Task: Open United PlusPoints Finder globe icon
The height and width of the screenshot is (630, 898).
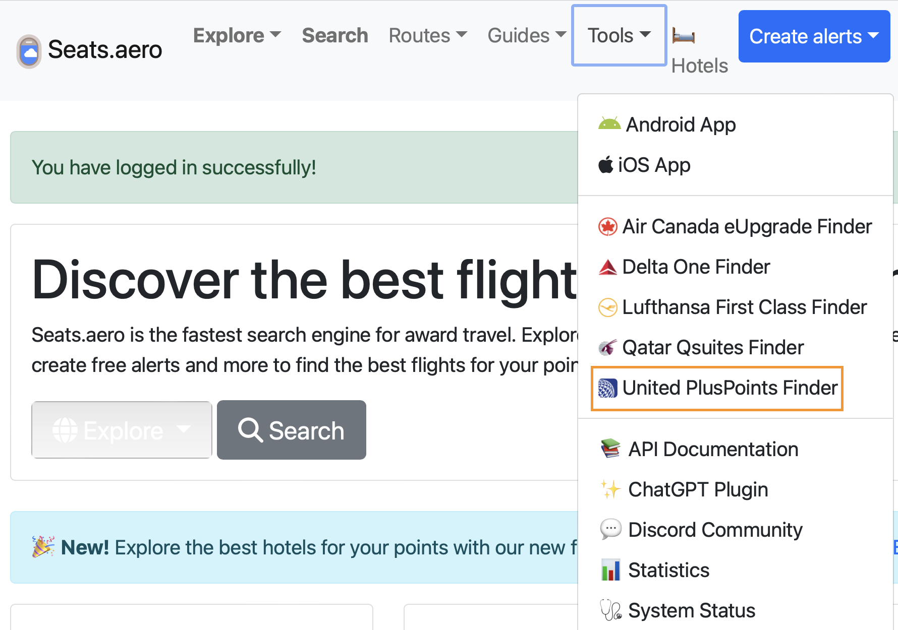Action: pos(608,388)
